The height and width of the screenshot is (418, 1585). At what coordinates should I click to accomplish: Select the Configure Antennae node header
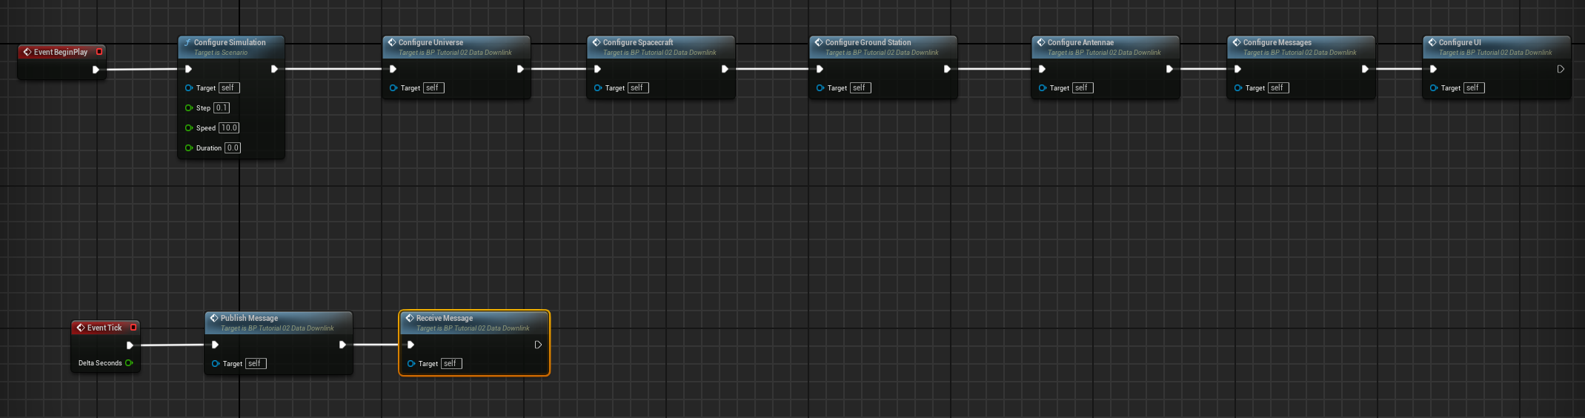tap(1080, 42)
